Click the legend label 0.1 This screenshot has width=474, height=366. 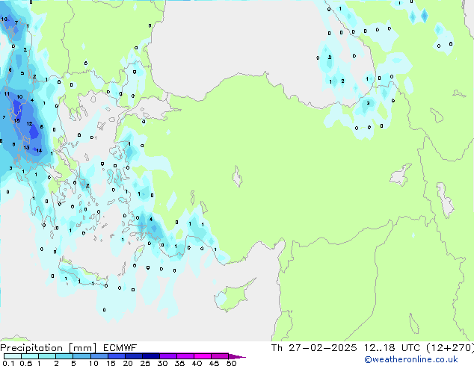coord(8,363)
